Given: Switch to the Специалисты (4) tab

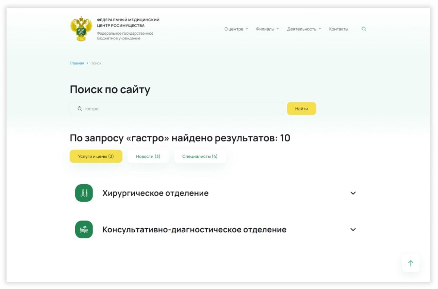Looking at the screenshot, I should click(200, 156).
